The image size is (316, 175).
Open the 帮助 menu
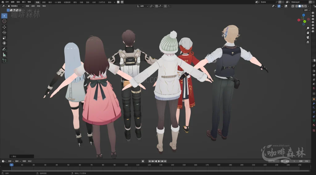click(29, 2)
